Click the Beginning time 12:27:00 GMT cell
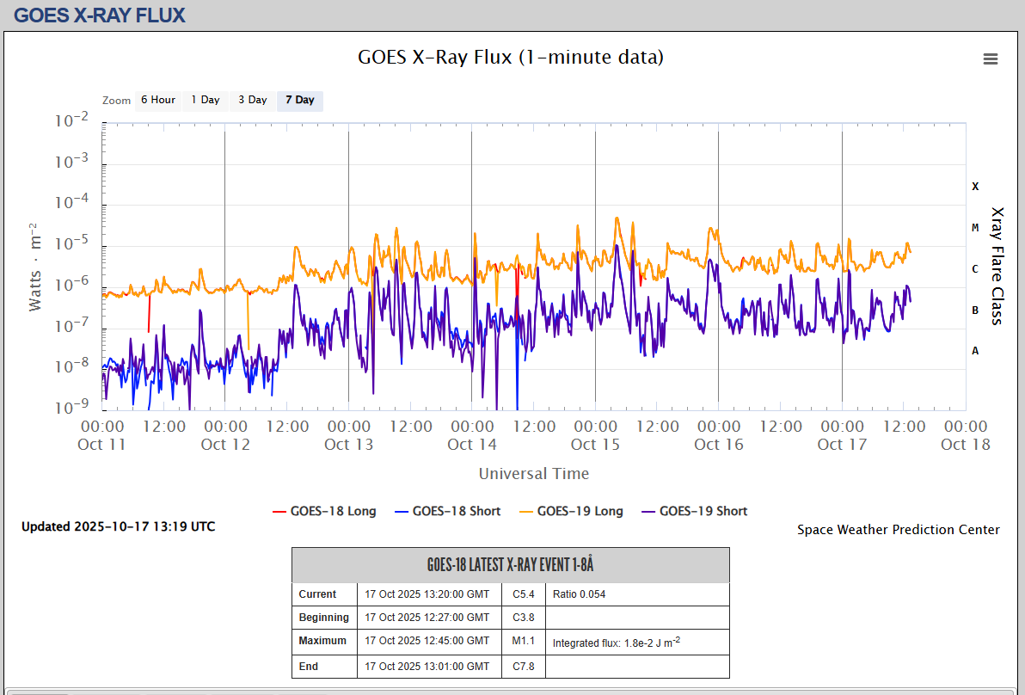 pyautogui.click(x=427, y=618)
